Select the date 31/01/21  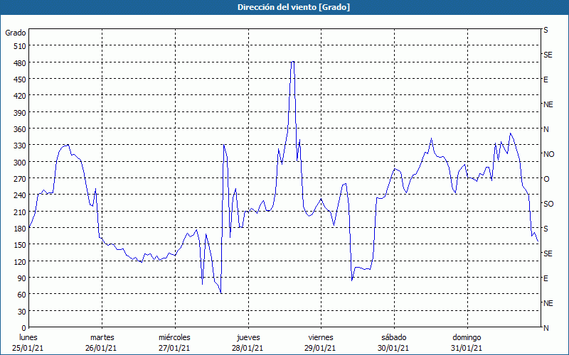point(467,348)
